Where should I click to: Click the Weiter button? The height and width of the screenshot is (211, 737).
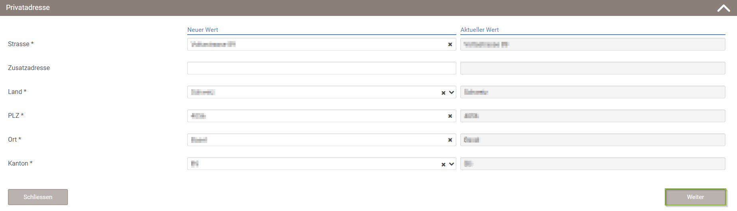695,197
